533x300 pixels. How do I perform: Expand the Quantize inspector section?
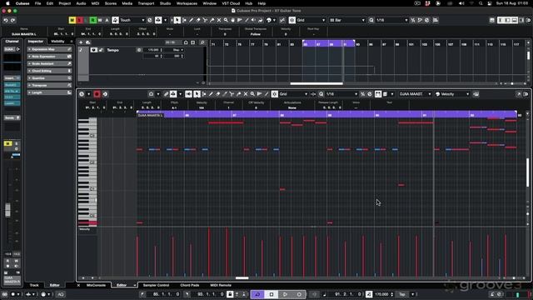(x=50, y=78)
